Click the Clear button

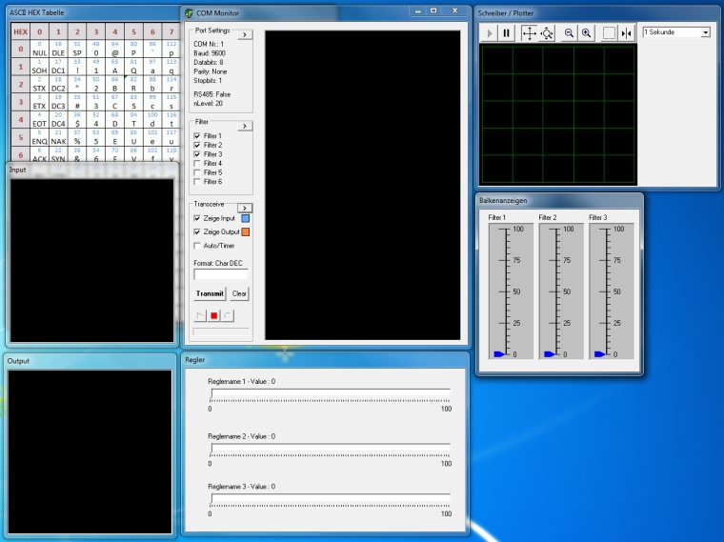pos(239,294)
